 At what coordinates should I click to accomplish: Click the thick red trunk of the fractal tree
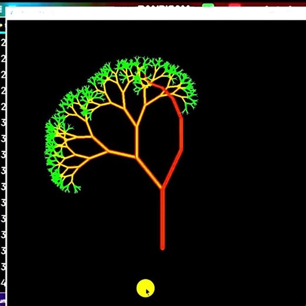162,219
